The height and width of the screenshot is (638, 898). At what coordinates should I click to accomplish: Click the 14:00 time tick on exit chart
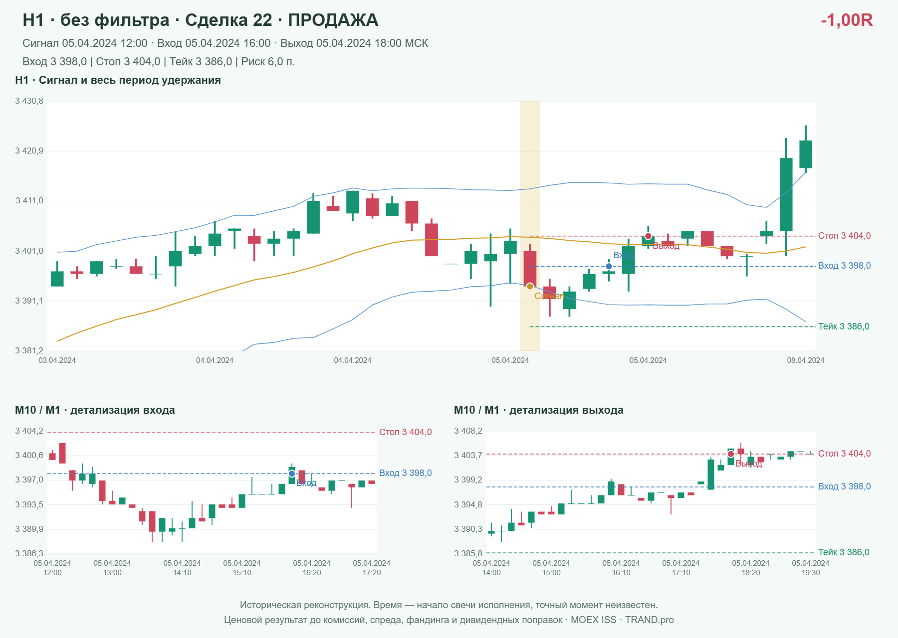pyautogui.click(x=491, y=573)
